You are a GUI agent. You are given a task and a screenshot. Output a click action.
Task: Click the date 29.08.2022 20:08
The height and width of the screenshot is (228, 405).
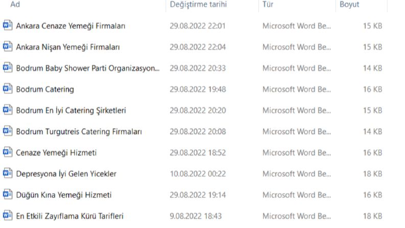[198, 132]
